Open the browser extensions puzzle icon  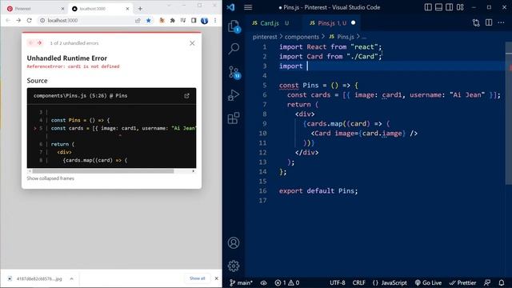coord(173,20)
